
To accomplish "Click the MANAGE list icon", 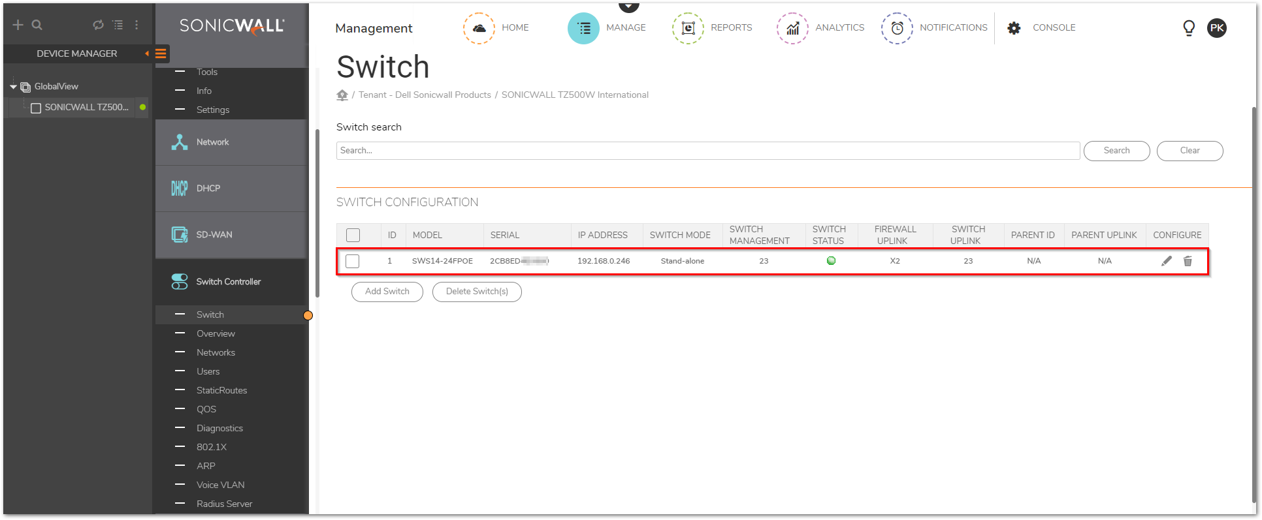I will (x=583, y=28).
